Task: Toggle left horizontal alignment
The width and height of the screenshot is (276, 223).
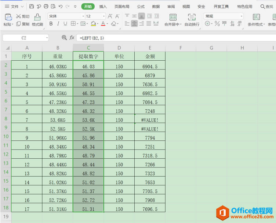Action: [x=127, y=23]
